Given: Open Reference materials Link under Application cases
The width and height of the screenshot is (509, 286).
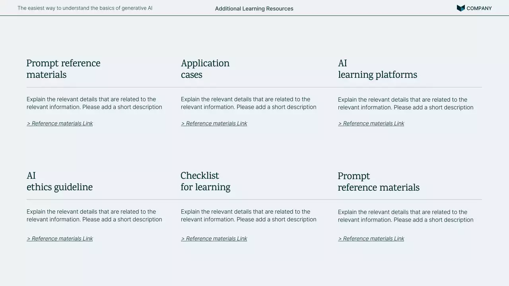Looking at the screenshot, I should point(214,124).
